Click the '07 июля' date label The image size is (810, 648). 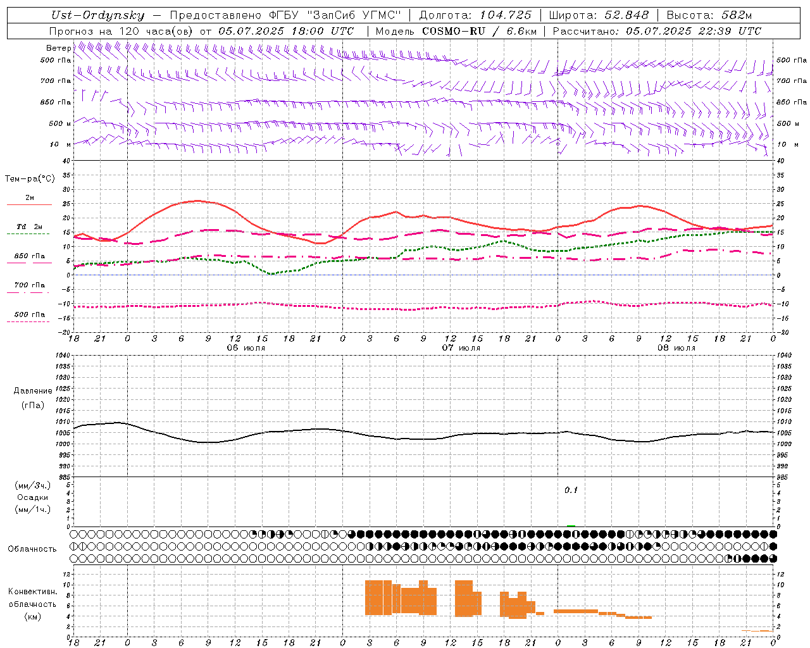tap(461, 348)
